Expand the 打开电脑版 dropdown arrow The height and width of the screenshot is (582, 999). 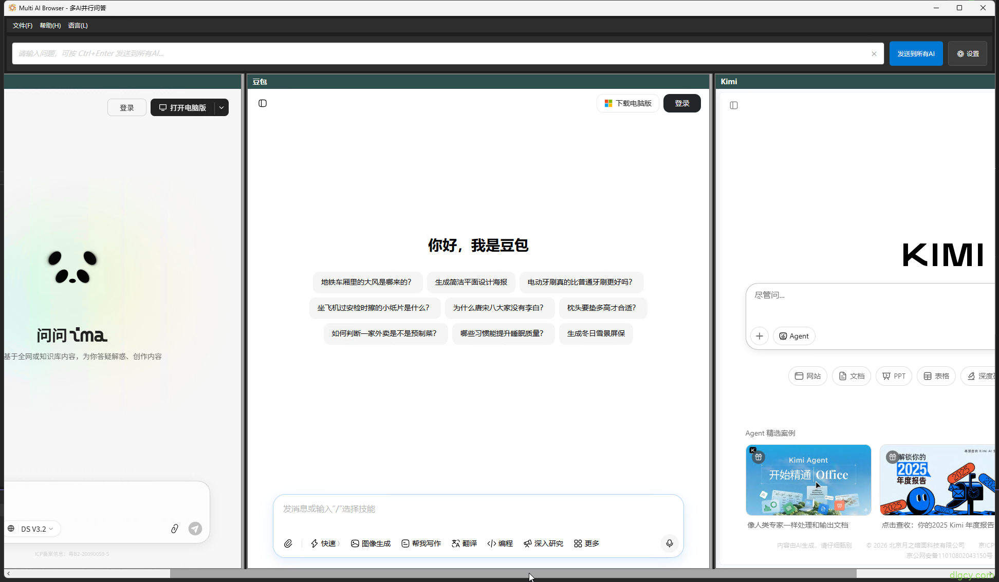[221, 107]
